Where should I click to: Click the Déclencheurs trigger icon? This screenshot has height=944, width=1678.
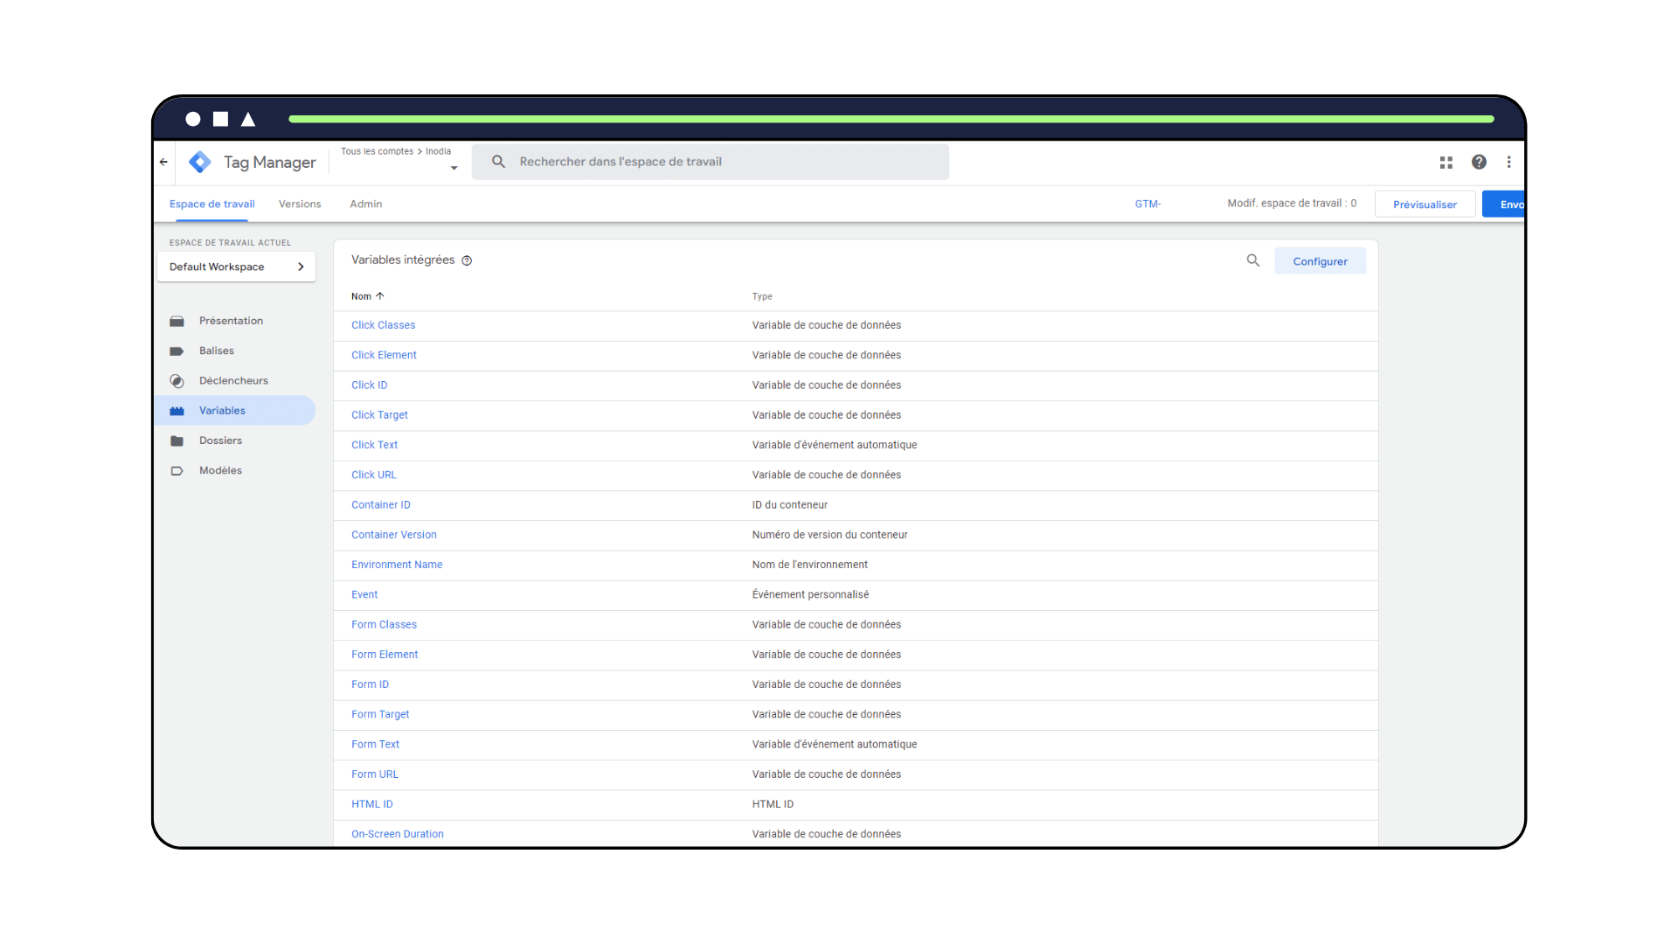(x=177, y=381)
